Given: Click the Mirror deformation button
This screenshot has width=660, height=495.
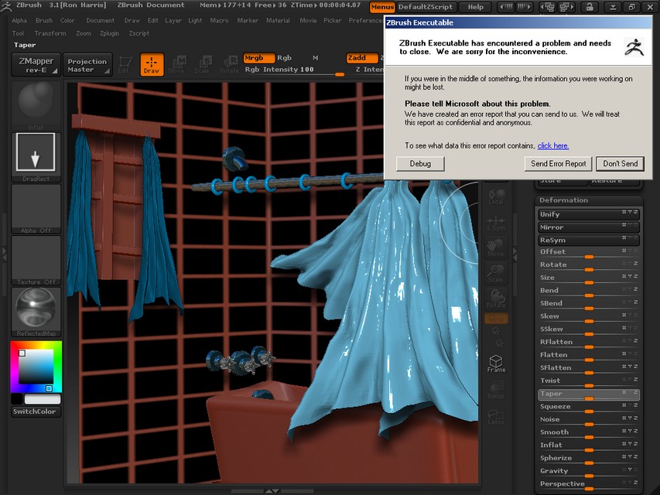Looking at the screenshot, I should pos(589,227).
